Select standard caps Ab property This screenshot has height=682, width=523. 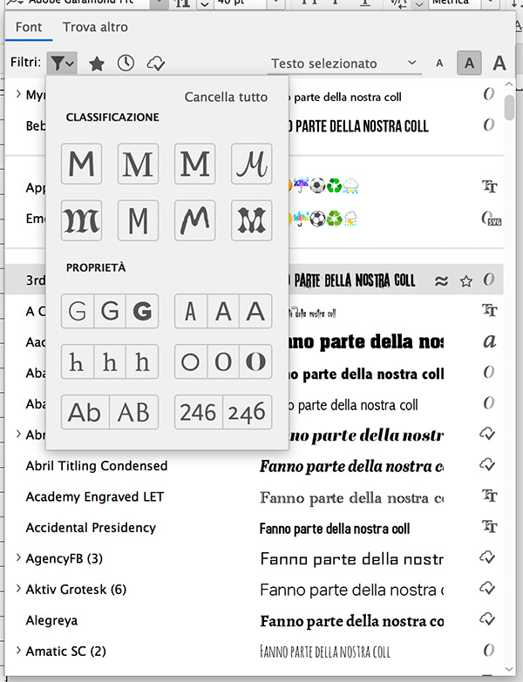(85, 412)
